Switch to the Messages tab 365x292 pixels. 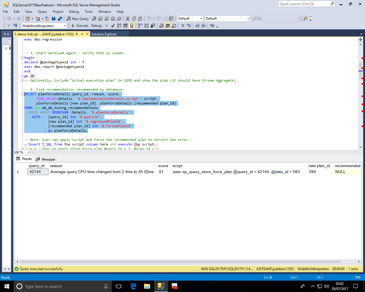[x=46, y=159]
